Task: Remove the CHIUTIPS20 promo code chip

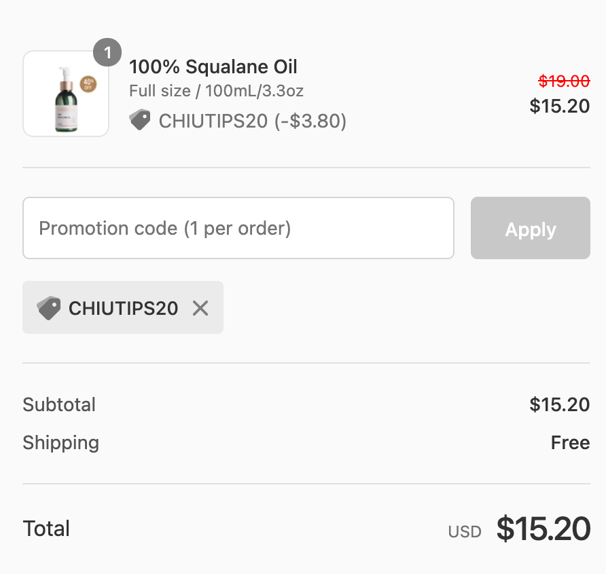Action: 200,309
